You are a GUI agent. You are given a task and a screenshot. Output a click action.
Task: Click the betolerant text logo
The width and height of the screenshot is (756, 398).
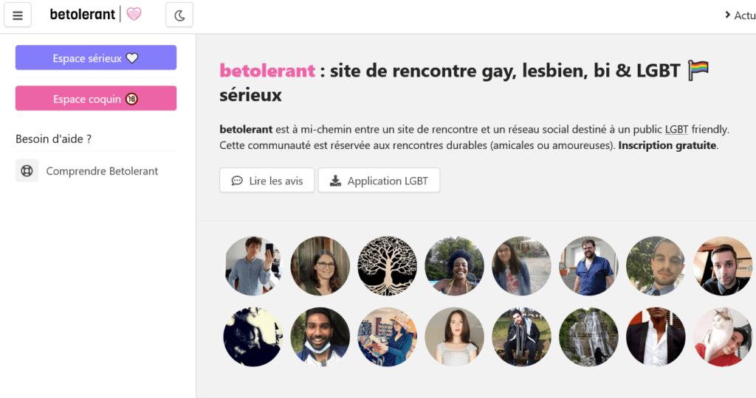point(83,14)
